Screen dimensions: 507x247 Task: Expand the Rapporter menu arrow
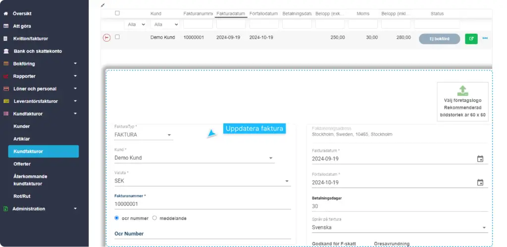[x=75, y=76]
